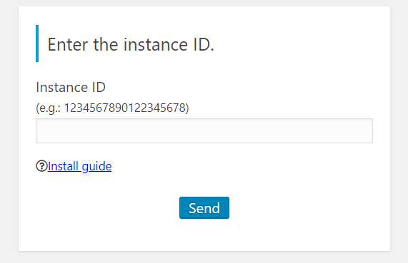Click the word 'instance' in the heading

(156, 44)
